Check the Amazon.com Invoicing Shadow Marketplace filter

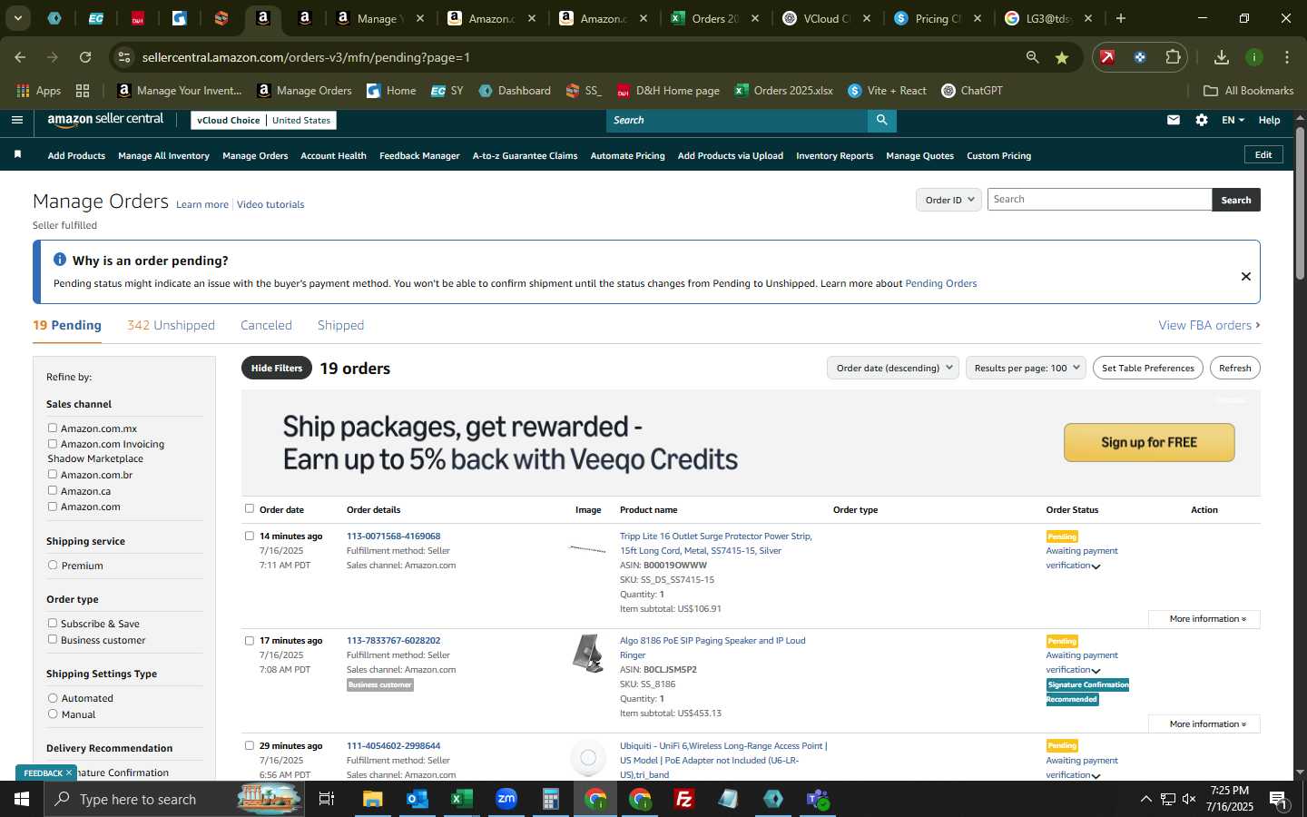(53, 444)
